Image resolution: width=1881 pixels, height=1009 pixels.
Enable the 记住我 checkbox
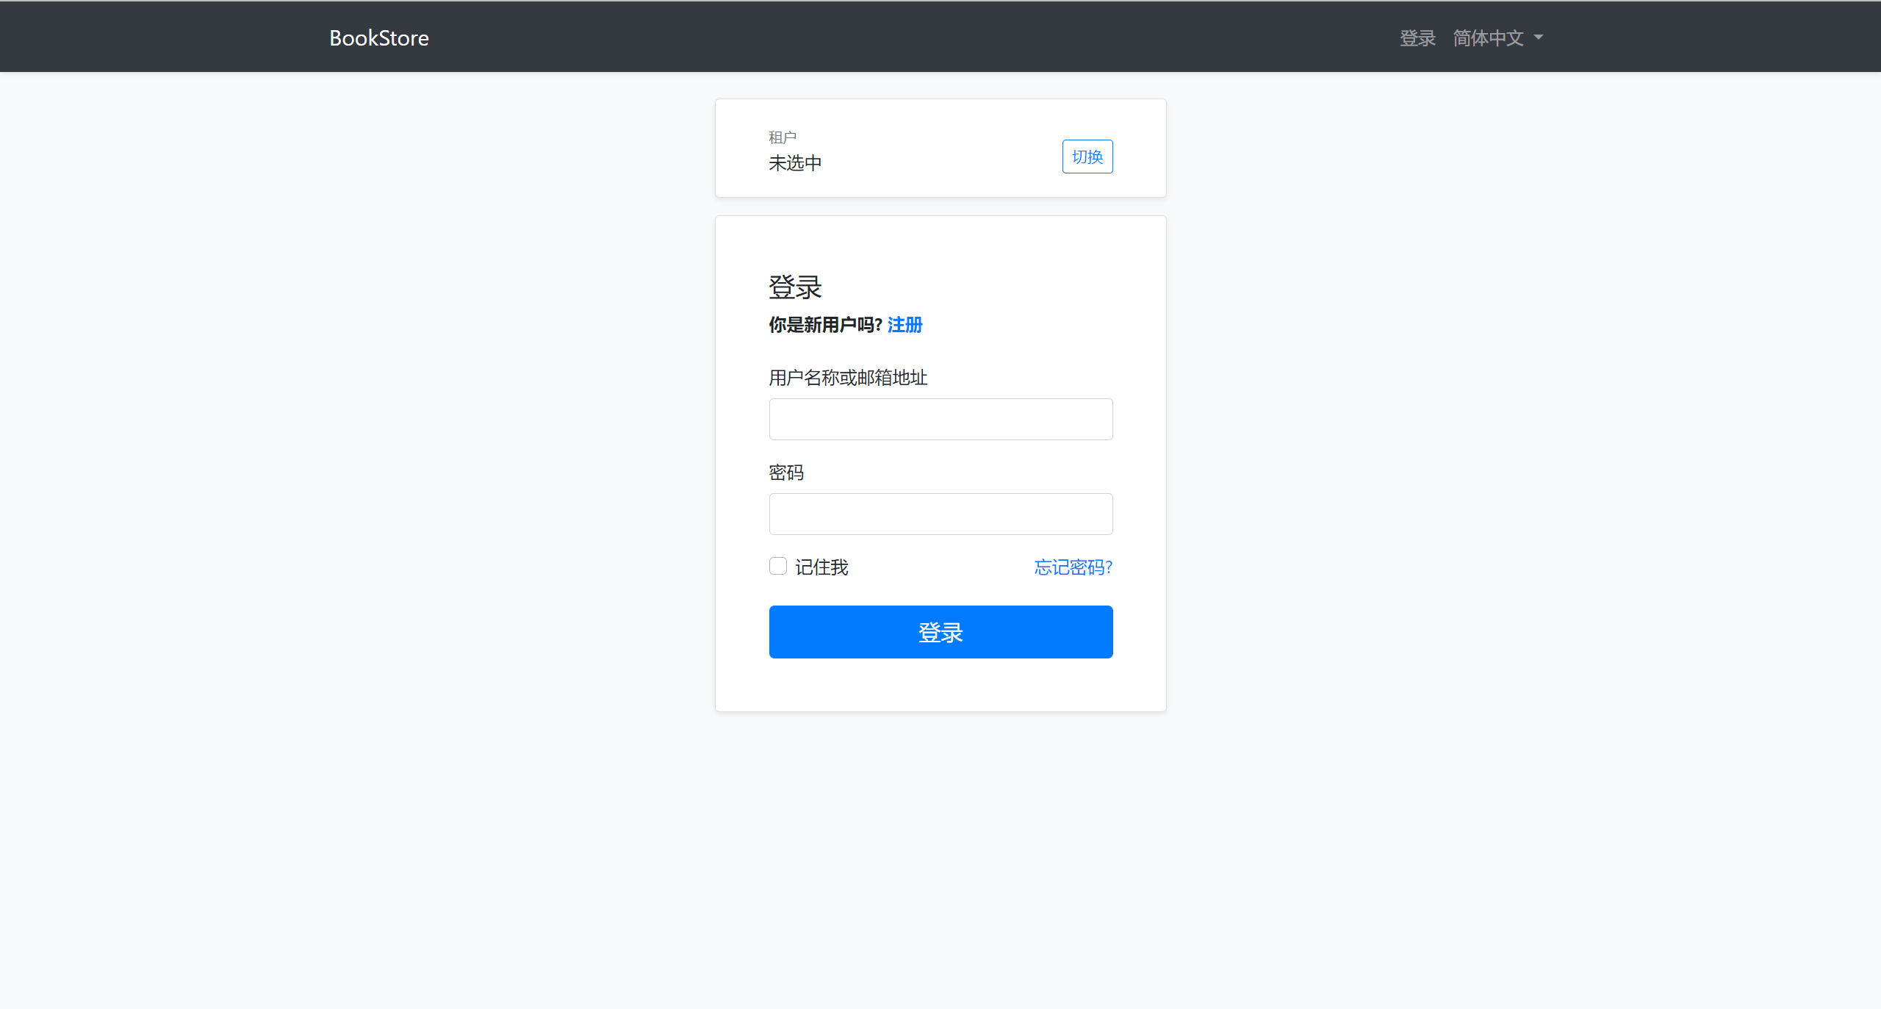click(777, 566)
